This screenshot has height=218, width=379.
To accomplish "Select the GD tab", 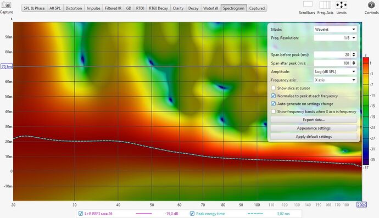I will point(129,8).
